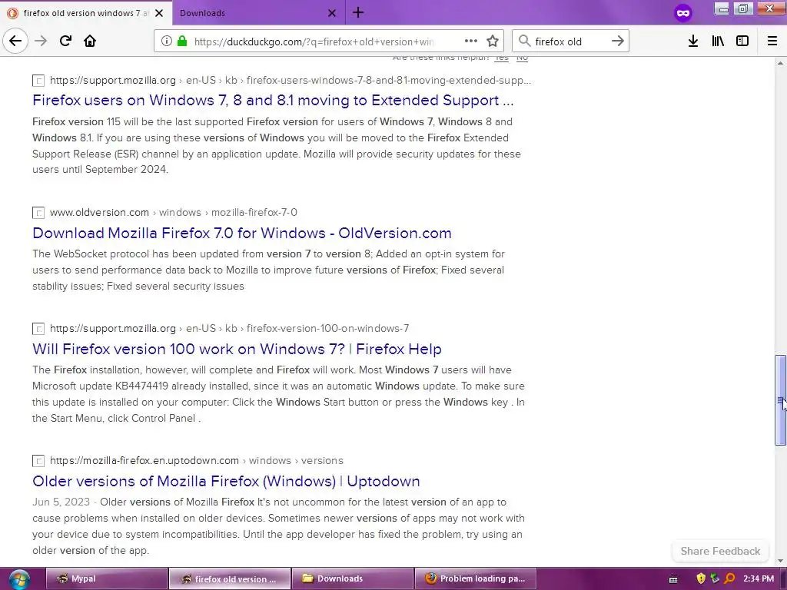Click the firefox old version taskbar button
787x590 pixels.
[x=229, y=578]
